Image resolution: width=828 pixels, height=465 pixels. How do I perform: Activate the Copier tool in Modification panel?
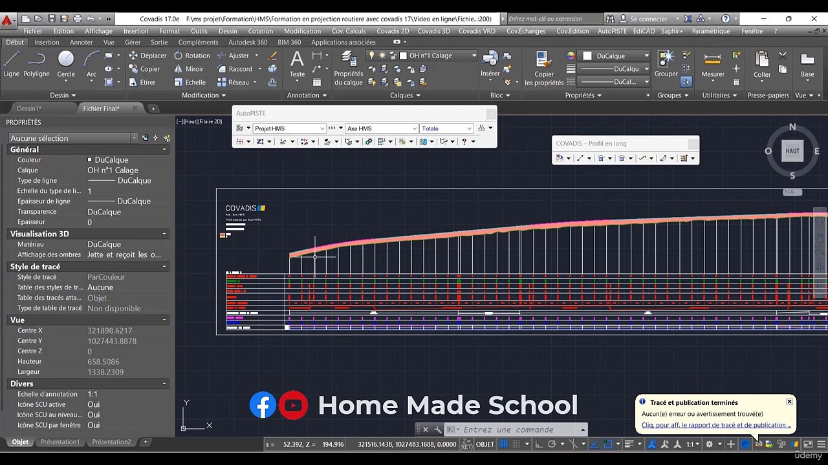(144, 69)
